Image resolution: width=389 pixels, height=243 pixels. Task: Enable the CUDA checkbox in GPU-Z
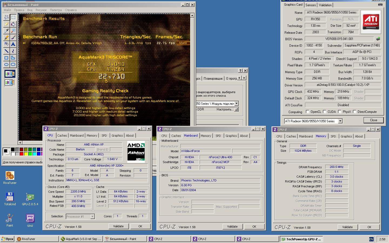coord(324,112)
